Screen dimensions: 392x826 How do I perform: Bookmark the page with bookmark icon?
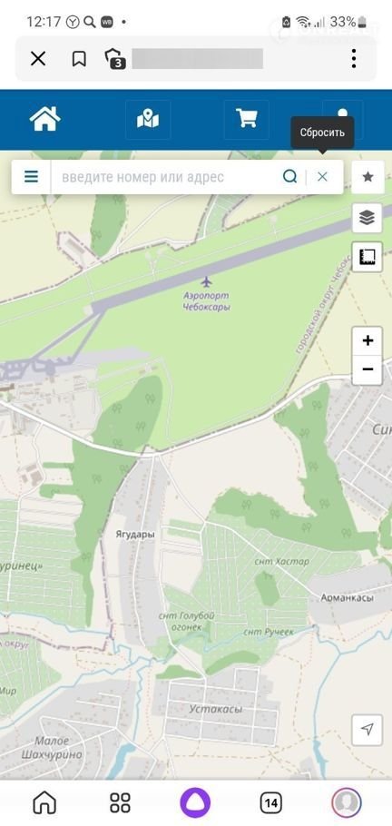(79, 58)
